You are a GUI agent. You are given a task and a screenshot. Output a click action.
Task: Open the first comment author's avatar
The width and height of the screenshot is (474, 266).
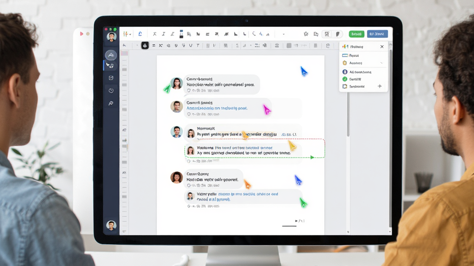(176, 83)
